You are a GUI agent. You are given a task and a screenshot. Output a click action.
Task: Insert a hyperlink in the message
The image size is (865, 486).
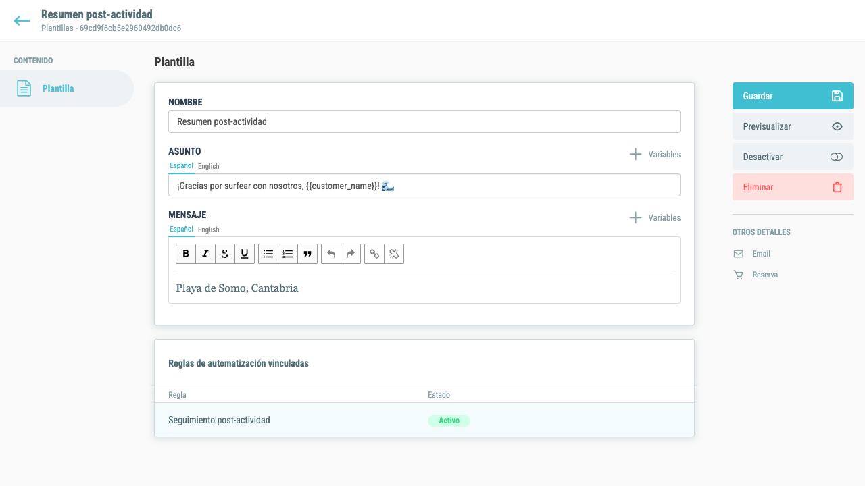pos(374,254)
